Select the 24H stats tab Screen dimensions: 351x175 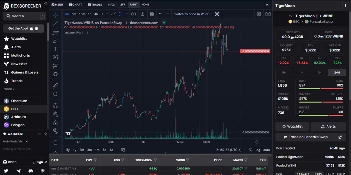click(337, 73)
